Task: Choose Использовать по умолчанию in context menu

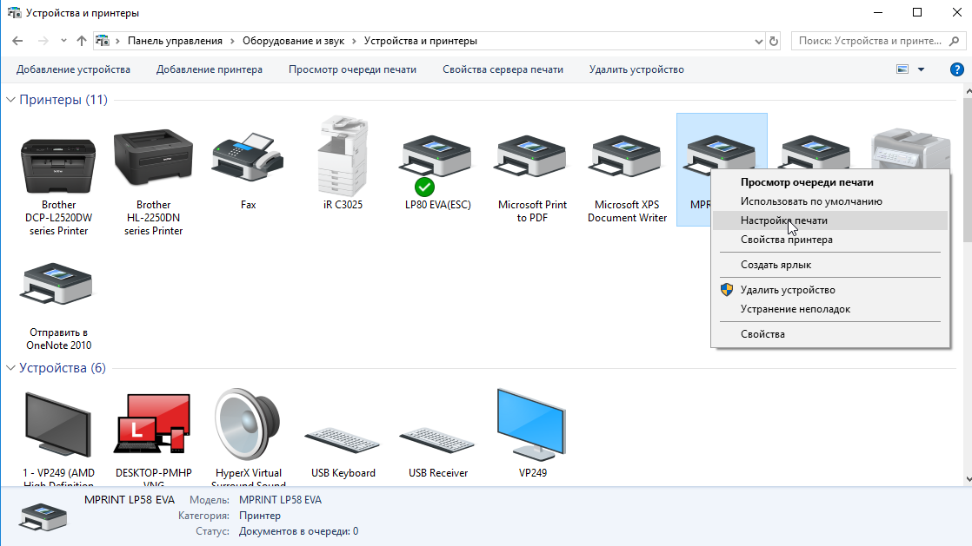Action: 830,201
